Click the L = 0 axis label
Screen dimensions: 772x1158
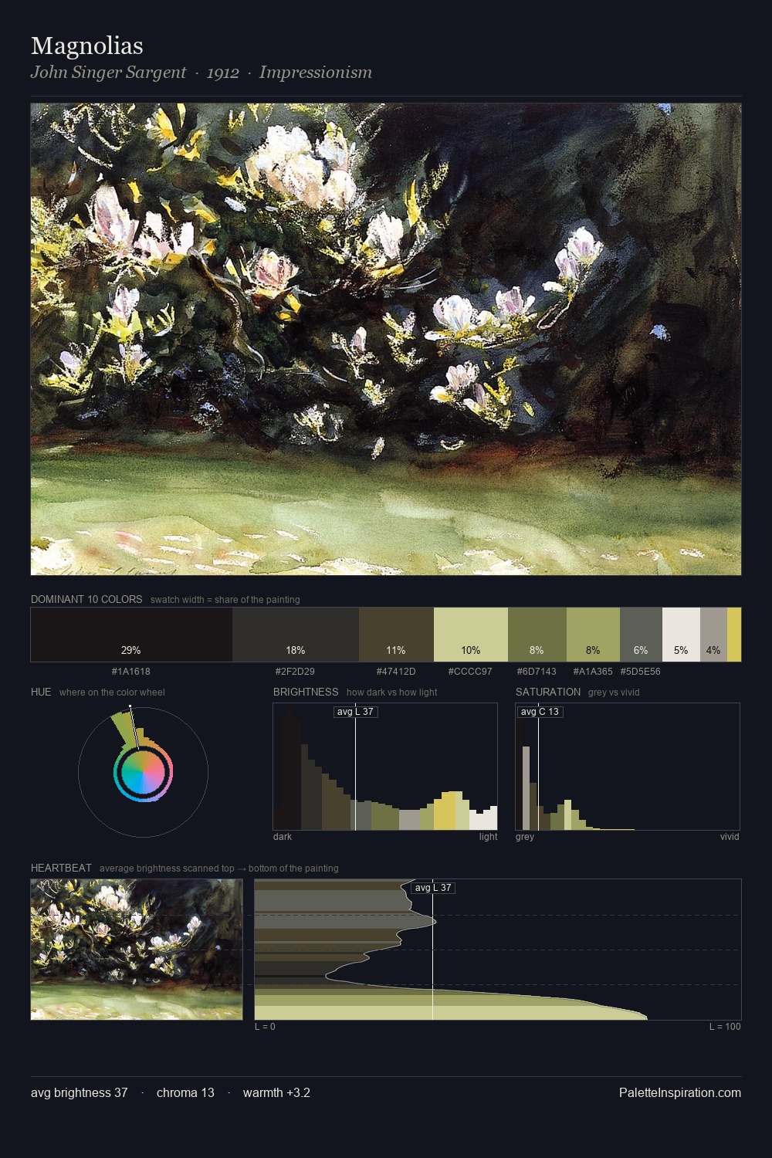click(265, 1027)
